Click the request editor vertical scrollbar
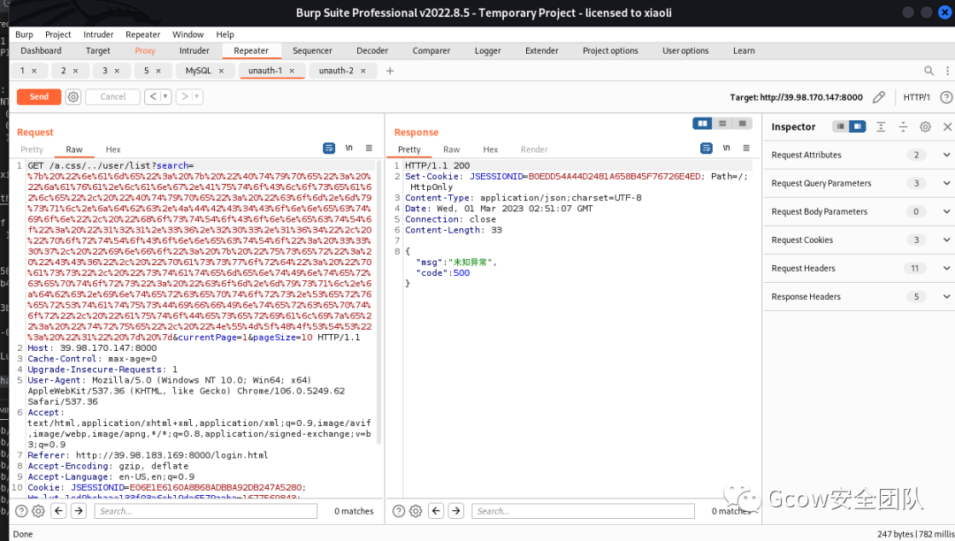Image resolution: width=955 pixels, height=541 pixels. click(x=378, y=301)
